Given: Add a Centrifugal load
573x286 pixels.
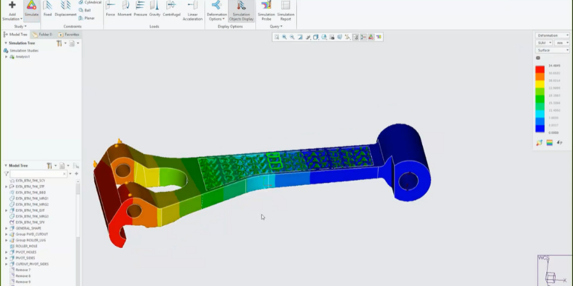Looking at the screenshot, I should tap(171, 8).
